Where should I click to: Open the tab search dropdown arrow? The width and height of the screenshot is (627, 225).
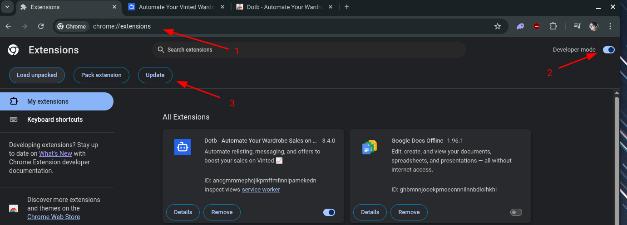(x=7, y=7)
